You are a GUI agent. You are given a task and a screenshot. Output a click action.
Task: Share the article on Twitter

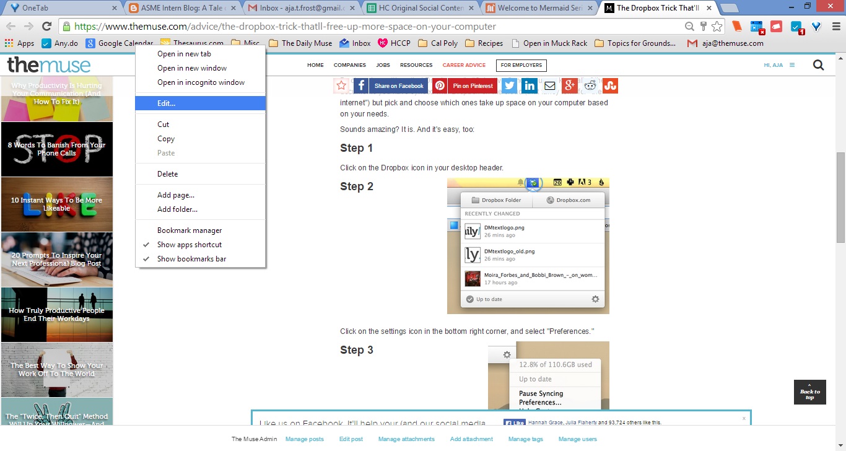510,85
